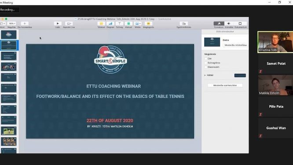Click Pille Pata's muted microphone icon

click(x=260, y=114)
